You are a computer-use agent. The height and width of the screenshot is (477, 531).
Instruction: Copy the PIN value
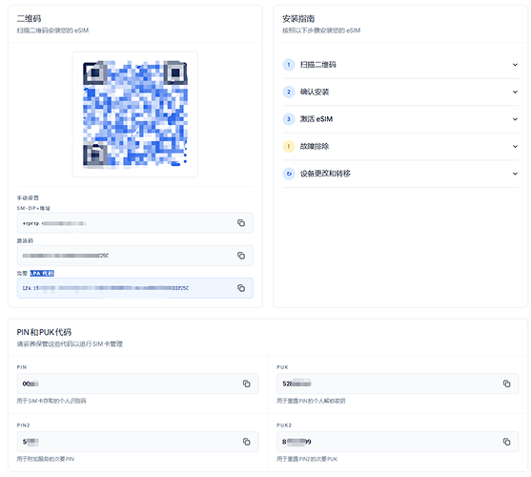pyautogui.click(x=247, y=384)
